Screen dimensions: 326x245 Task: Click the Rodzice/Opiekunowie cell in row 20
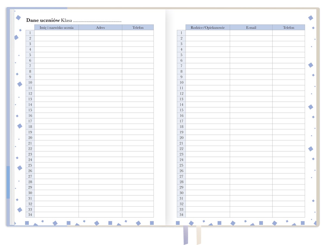coord(208,138)
